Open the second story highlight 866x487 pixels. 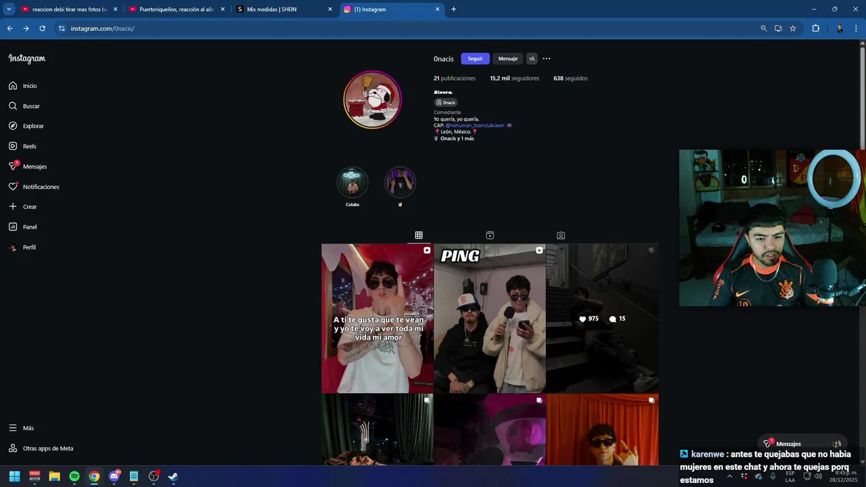click(x=400, y=183)
